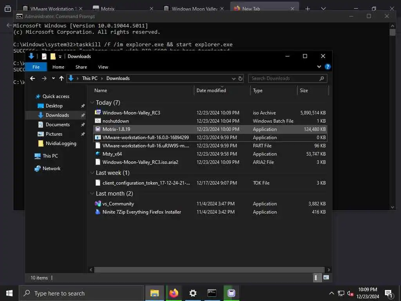This screenshot has width=401, height=301.
Task: Sort by the Size column header
Action: coord(304,91)
